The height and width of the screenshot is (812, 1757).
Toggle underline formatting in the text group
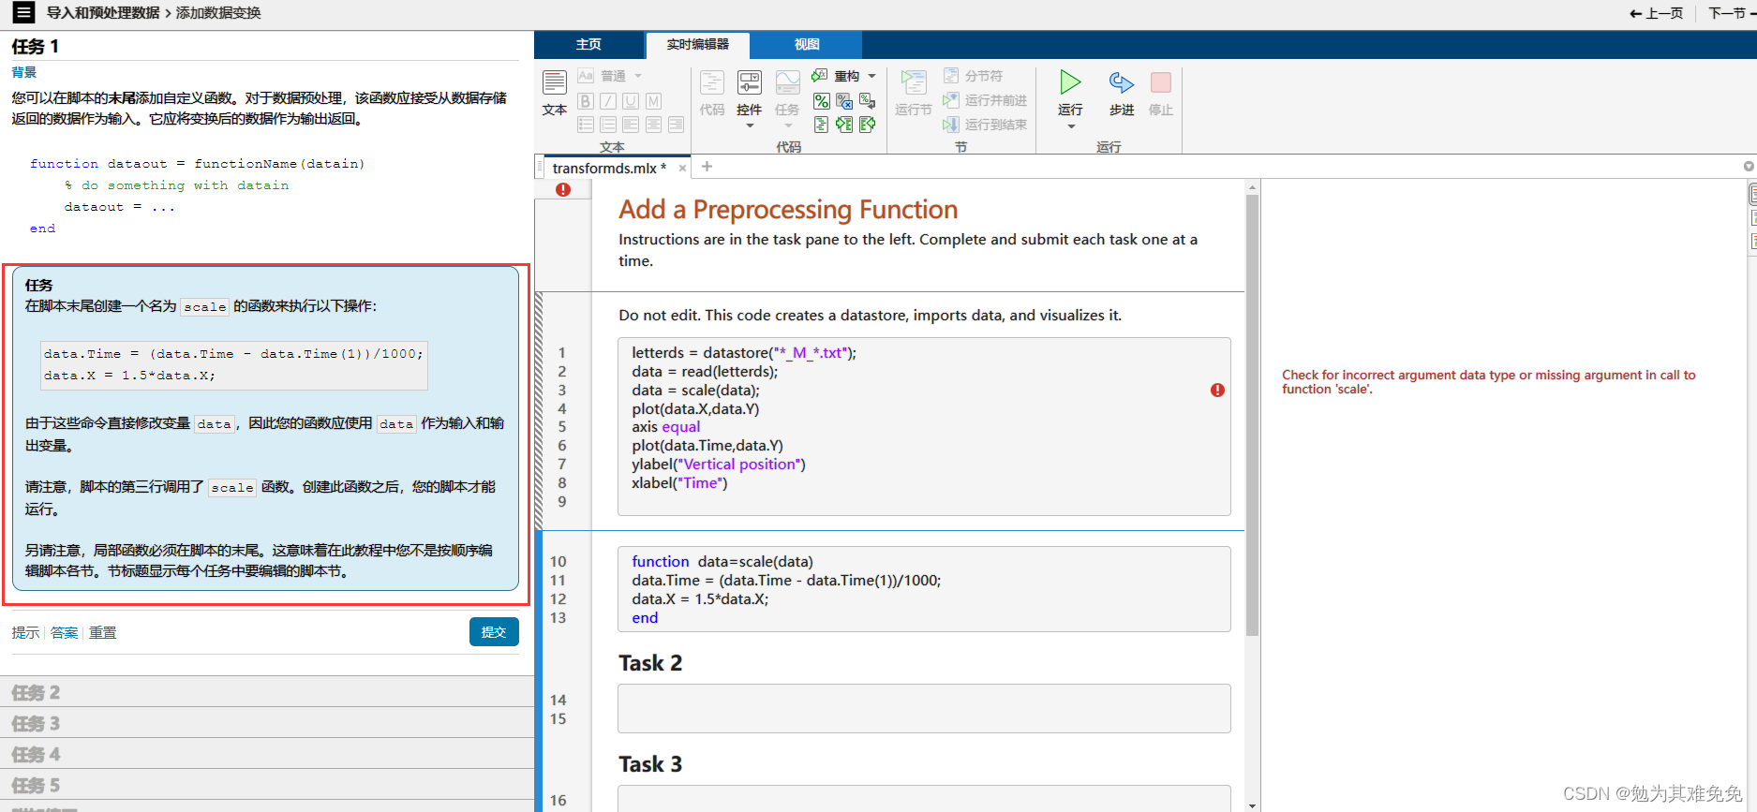point(631,101)
